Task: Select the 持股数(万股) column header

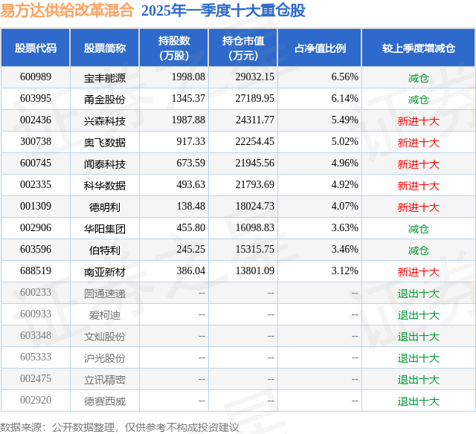Action: pos(174,48)
